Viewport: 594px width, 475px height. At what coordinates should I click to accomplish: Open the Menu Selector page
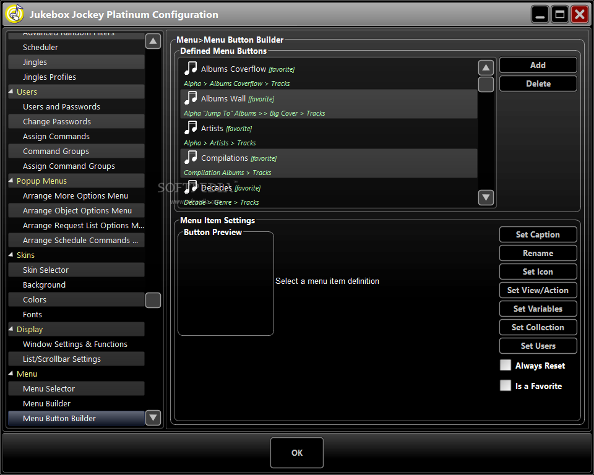77,388
